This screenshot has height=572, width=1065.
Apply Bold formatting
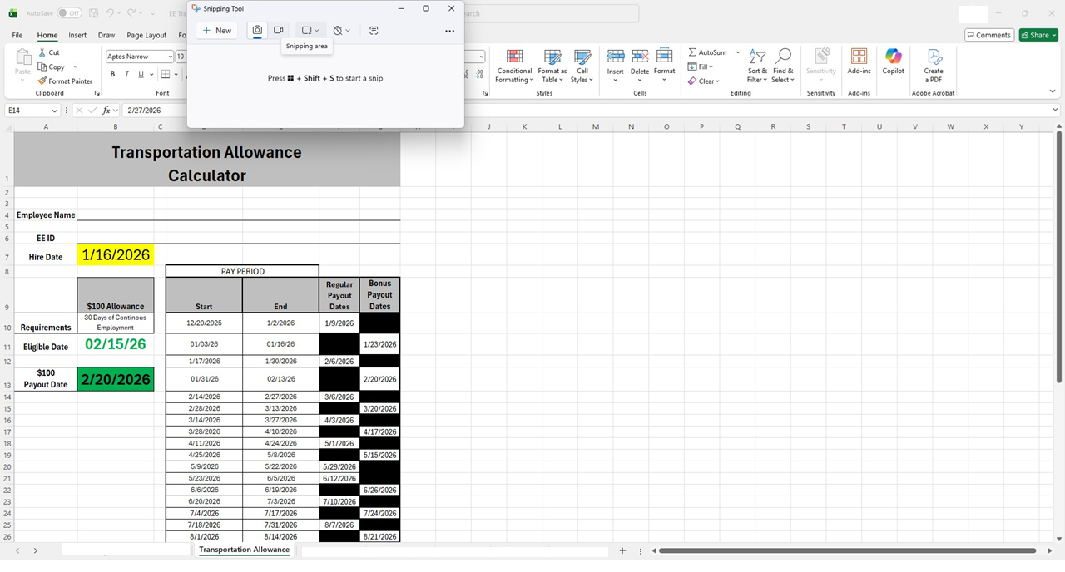[112, 74]
